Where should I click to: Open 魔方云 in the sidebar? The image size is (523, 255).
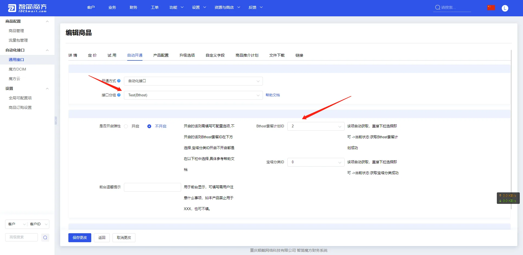coord(14,79)
